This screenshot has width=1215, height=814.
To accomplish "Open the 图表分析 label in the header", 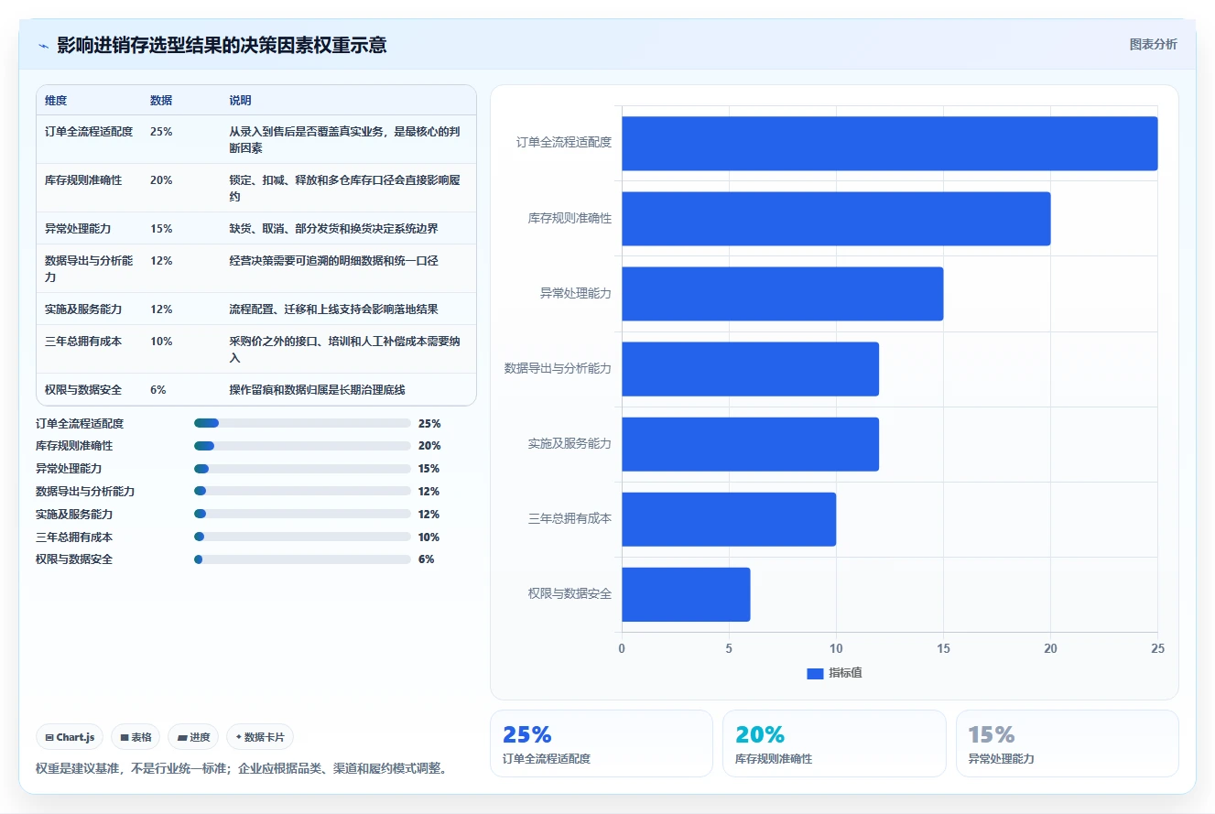I will pyautogui.click(x=1154, y=44).
